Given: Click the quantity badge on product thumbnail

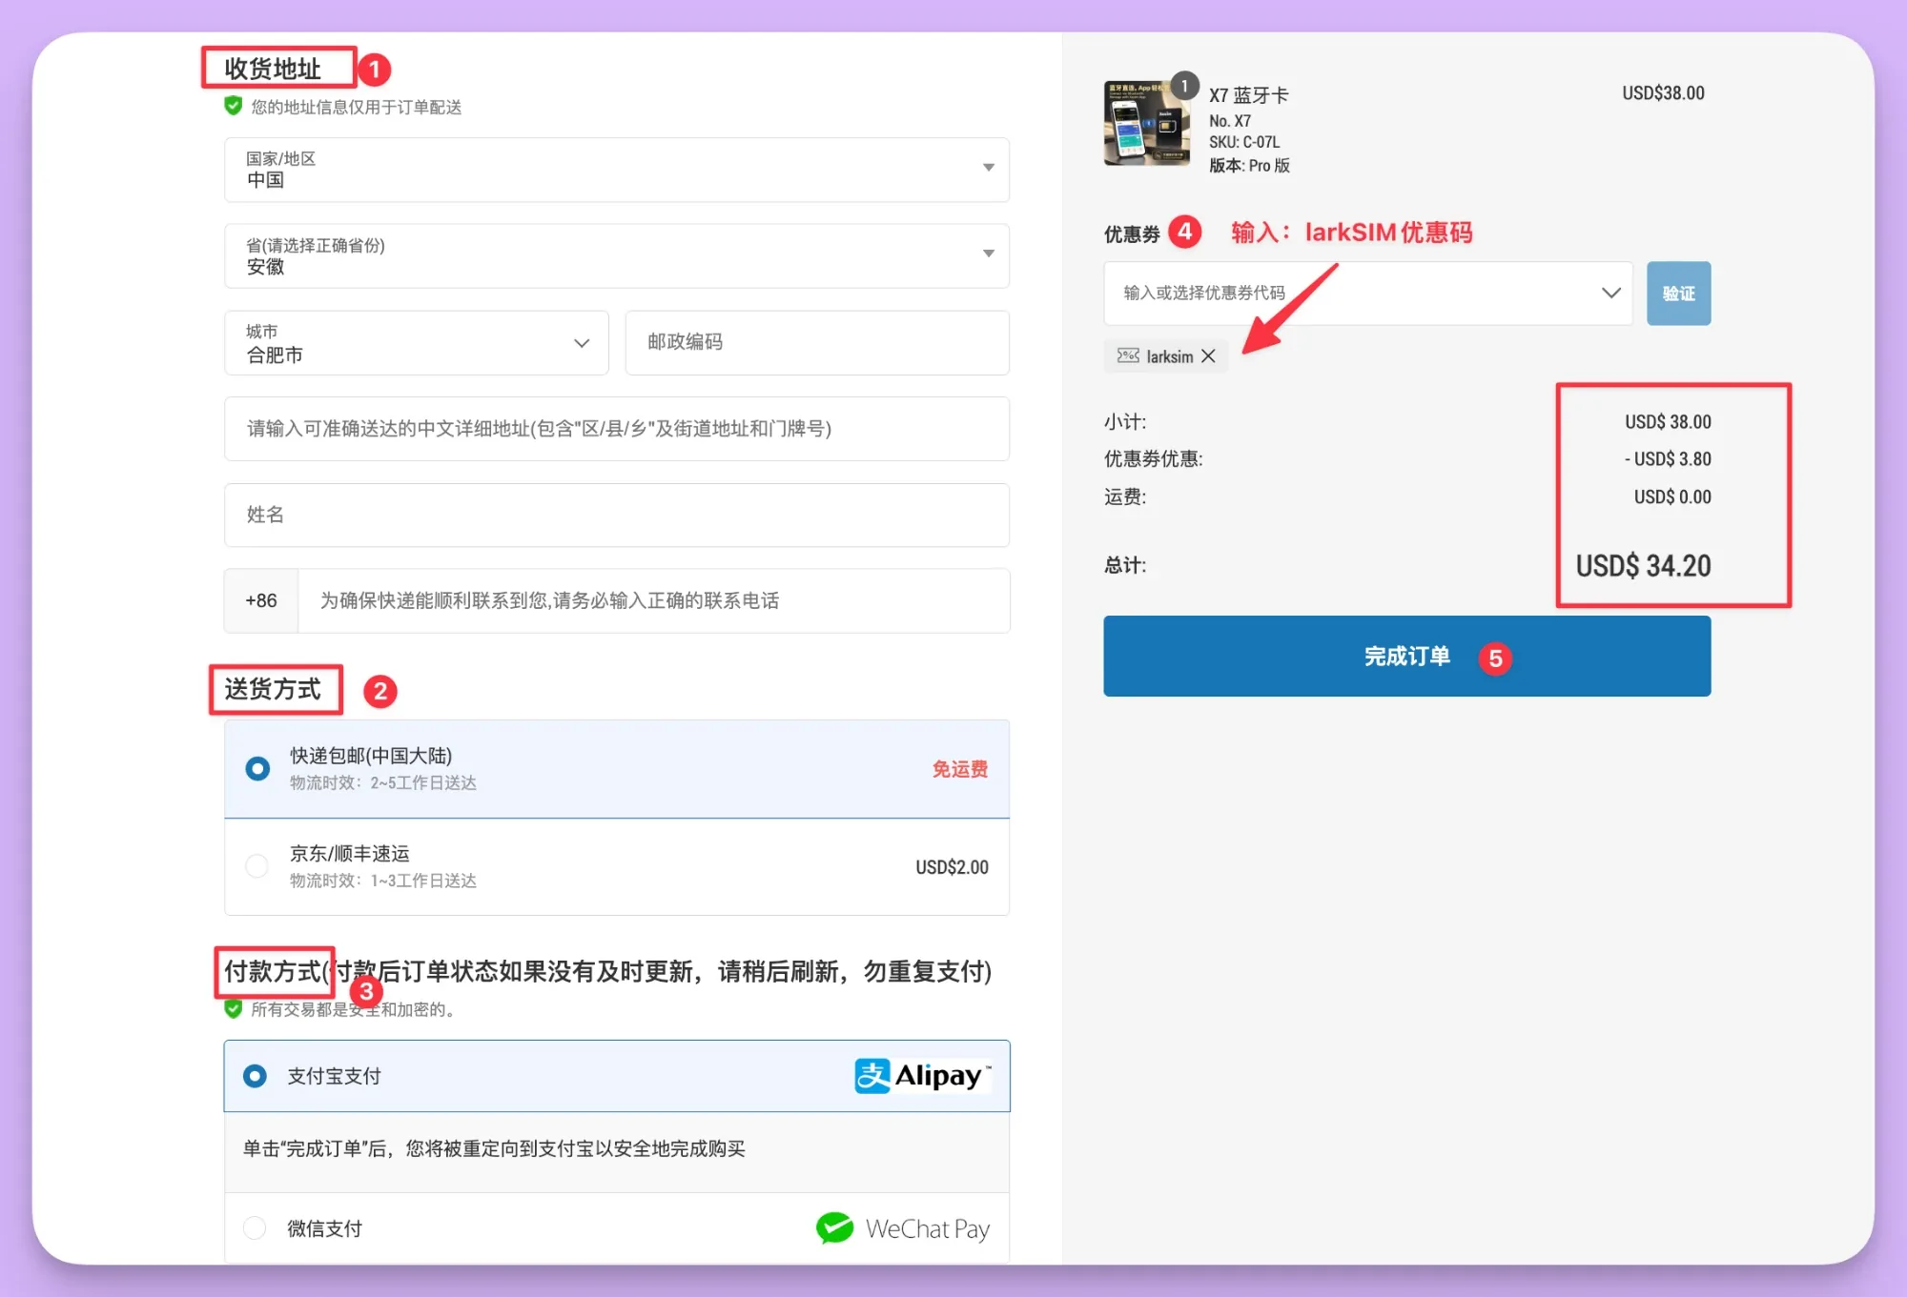Looking at the screenshot, I should point(1184,86).
